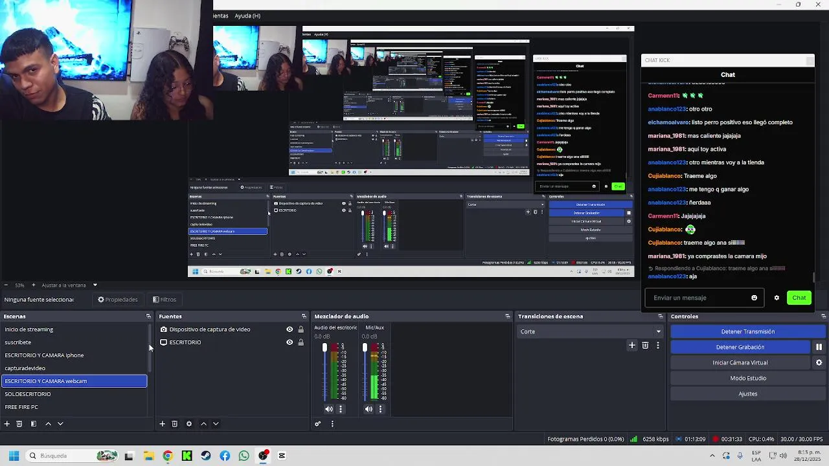The height and width of the screenshot is (466, 829).
Task: Open the Corte transition dropdown
Action: tap(591, 331)
